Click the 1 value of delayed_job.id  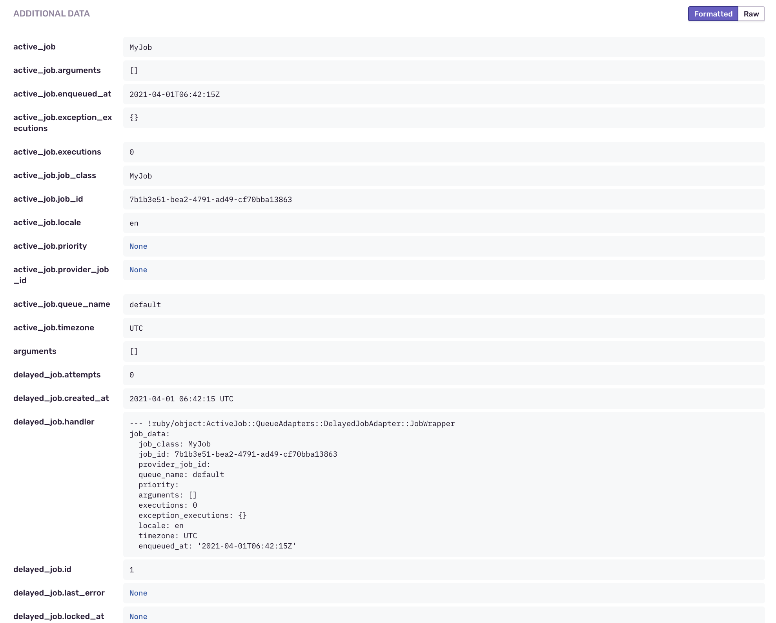click(x=132, y=570)
